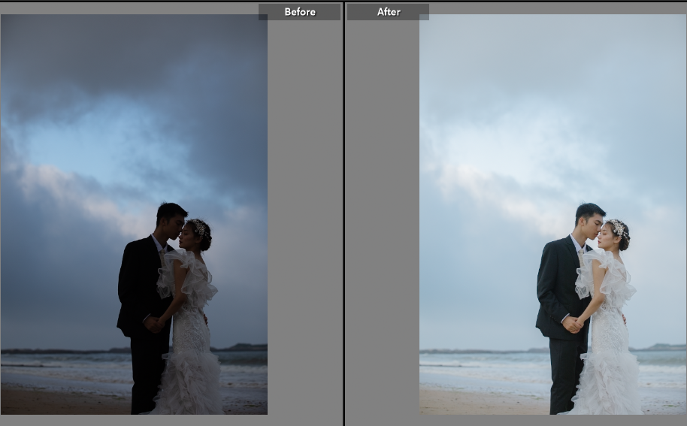Click the groom's suit in the Before photo
Image resolution: width=687 pixels, height=426 pixels.
click(x=138, y=286)
